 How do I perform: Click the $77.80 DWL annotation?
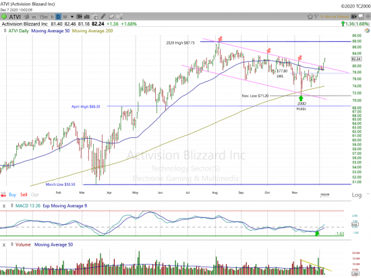(282, 73)
